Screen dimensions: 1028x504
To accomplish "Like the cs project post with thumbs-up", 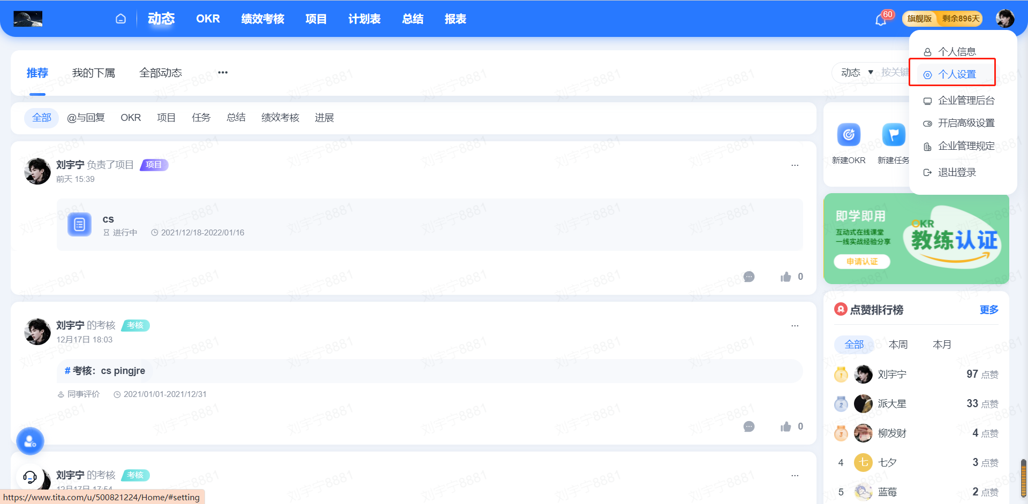I will pos(785,277).
